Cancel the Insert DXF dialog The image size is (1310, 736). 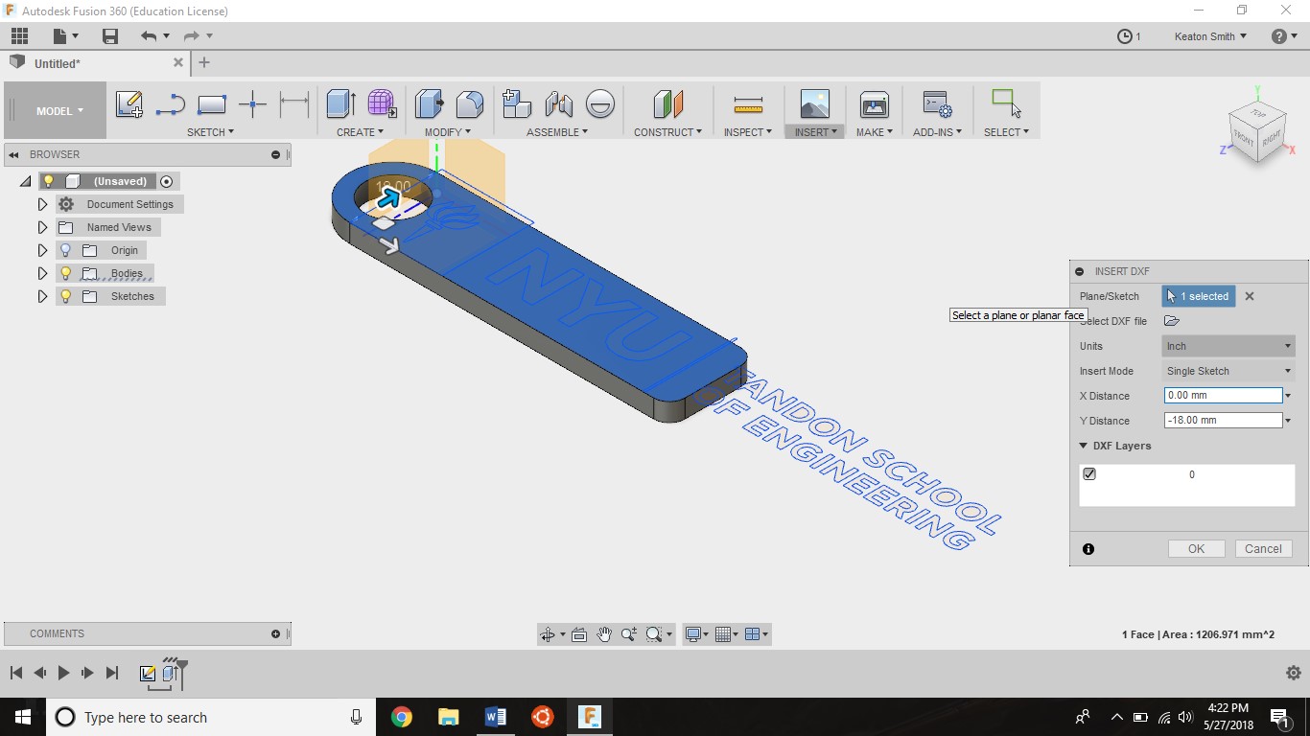(x=1263, y=549)
